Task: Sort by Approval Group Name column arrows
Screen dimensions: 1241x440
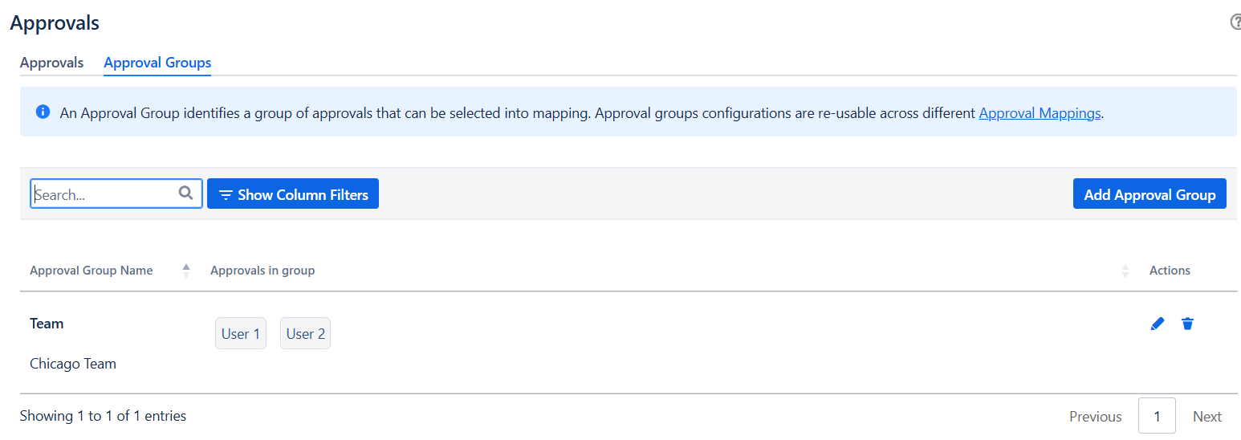Action: (x=186, y=271)
